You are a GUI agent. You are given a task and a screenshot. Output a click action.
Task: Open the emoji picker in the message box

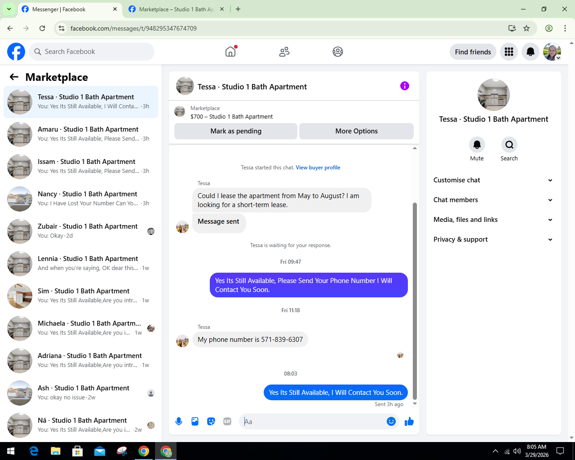click(391, 421)
